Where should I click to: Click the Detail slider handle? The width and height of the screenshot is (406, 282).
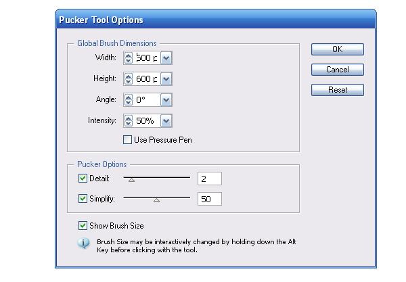(x=131, y=180)
